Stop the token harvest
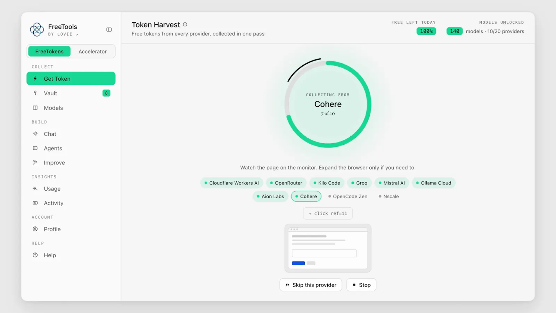The width and height of the screenshot is (556, 313). point(361,285)
